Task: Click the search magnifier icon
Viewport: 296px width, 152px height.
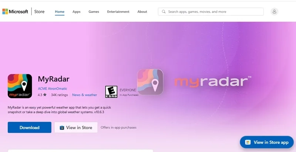Action: [163, 12]
